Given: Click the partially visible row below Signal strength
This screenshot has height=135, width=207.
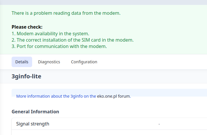Looking at the screenshot, I should pos(109,132).
